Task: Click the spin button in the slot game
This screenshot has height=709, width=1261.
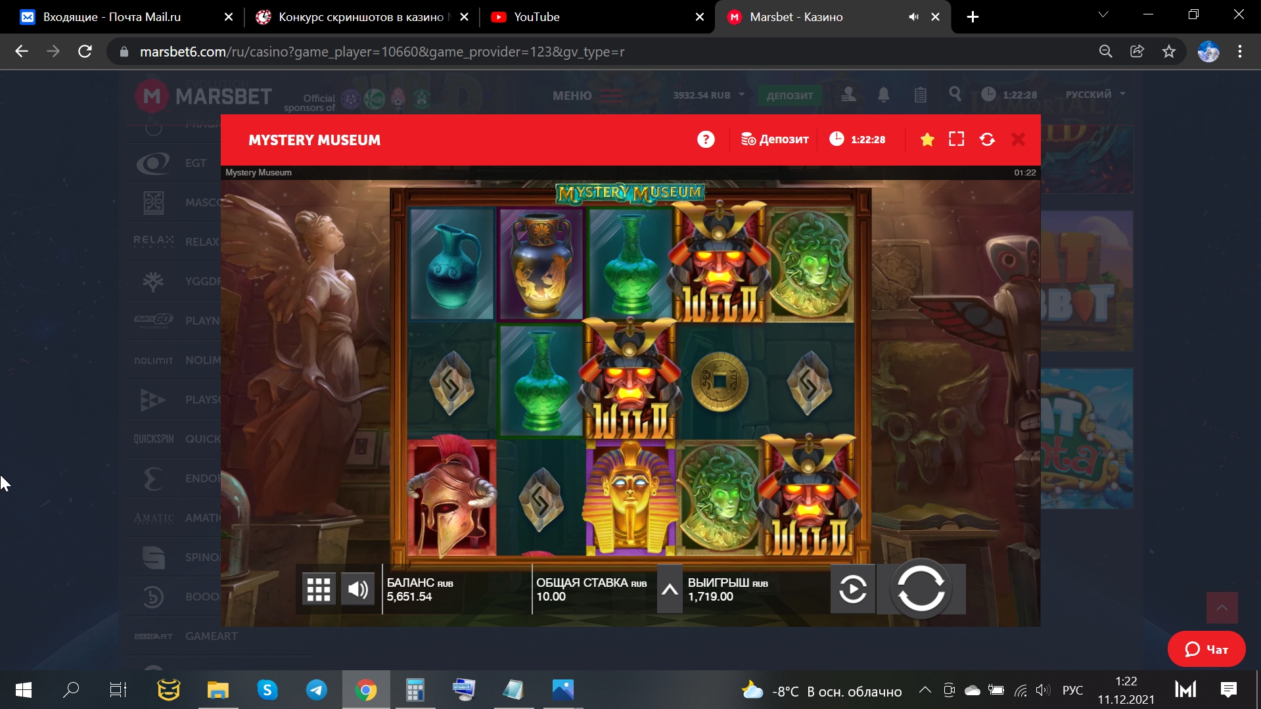Action: click(x=921, y=589)
